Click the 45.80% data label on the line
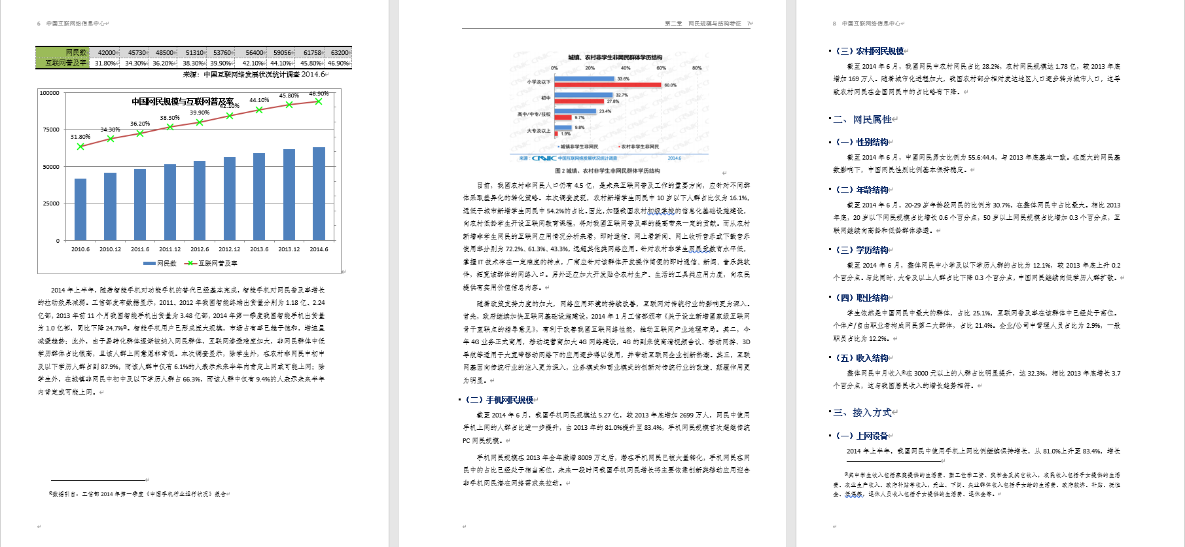The image size is (1185, 547). tap(289, 96)
